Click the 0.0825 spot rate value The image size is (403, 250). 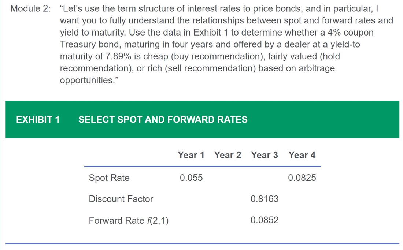(x=302, y=178)
